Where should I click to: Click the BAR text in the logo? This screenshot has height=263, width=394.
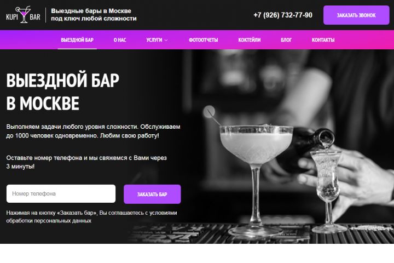coord(35,17)
